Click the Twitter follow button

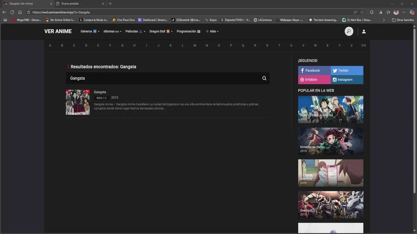pyautogui.click(x=347, y=71)
